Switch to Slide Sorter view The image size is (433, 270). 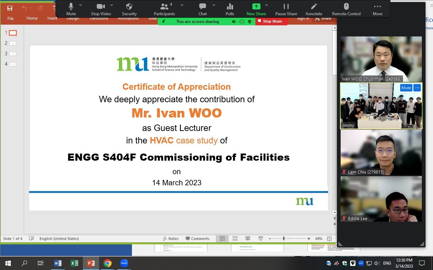235,239
